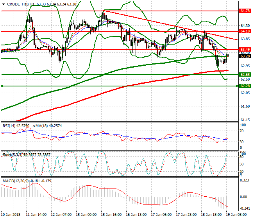254x219 pixels.
Task: Click the 63.85 price scale value
Action: (x=245, y=39)
